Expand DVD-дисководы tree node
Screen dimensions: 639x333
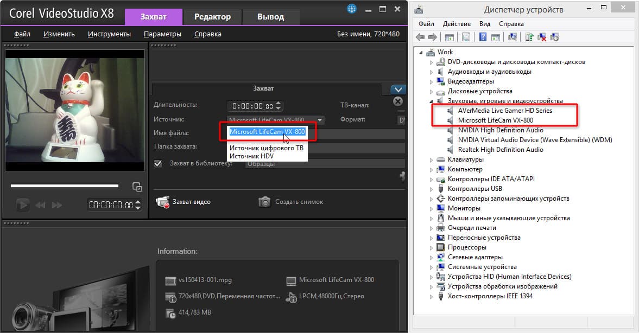tap(431, 62)
